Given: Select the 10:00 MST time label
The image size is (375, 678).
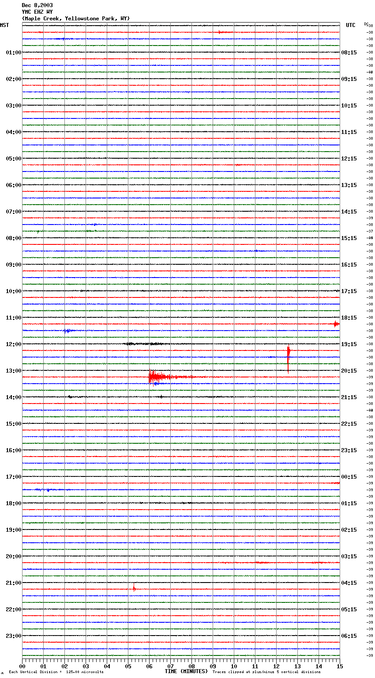Looking at the screenshot, I should pyautogui.click(x=14, y=291).
